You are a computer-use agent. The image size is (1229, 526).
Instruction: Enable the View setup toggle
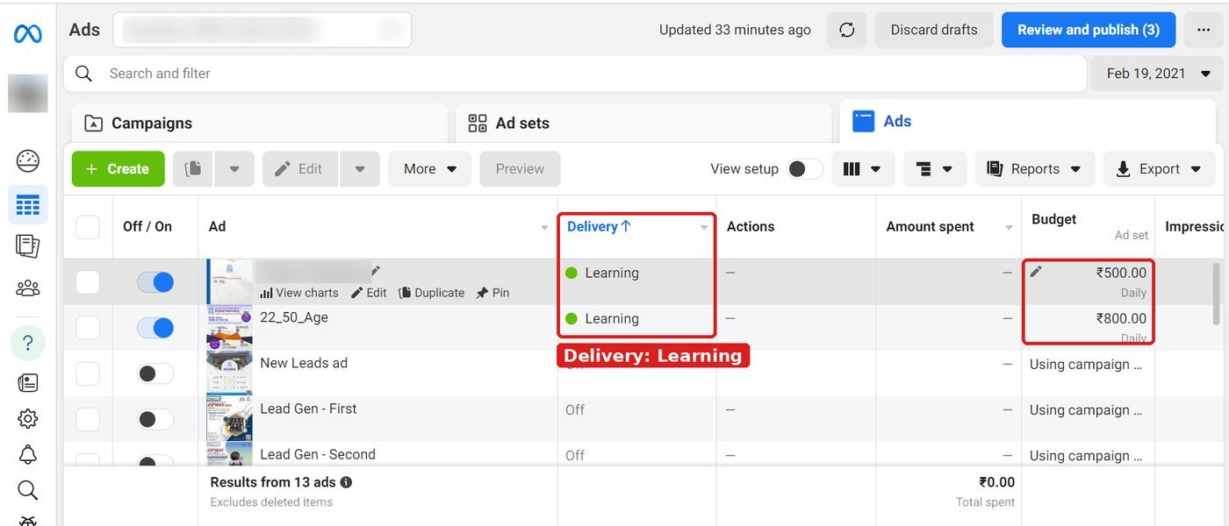(x=805, y=169)
